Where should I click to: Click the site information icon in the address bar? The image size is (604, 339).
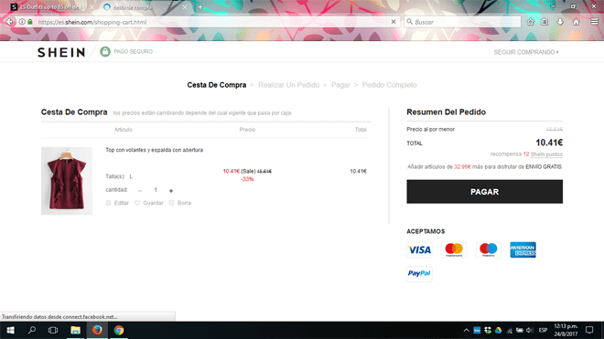click(22, 22)
